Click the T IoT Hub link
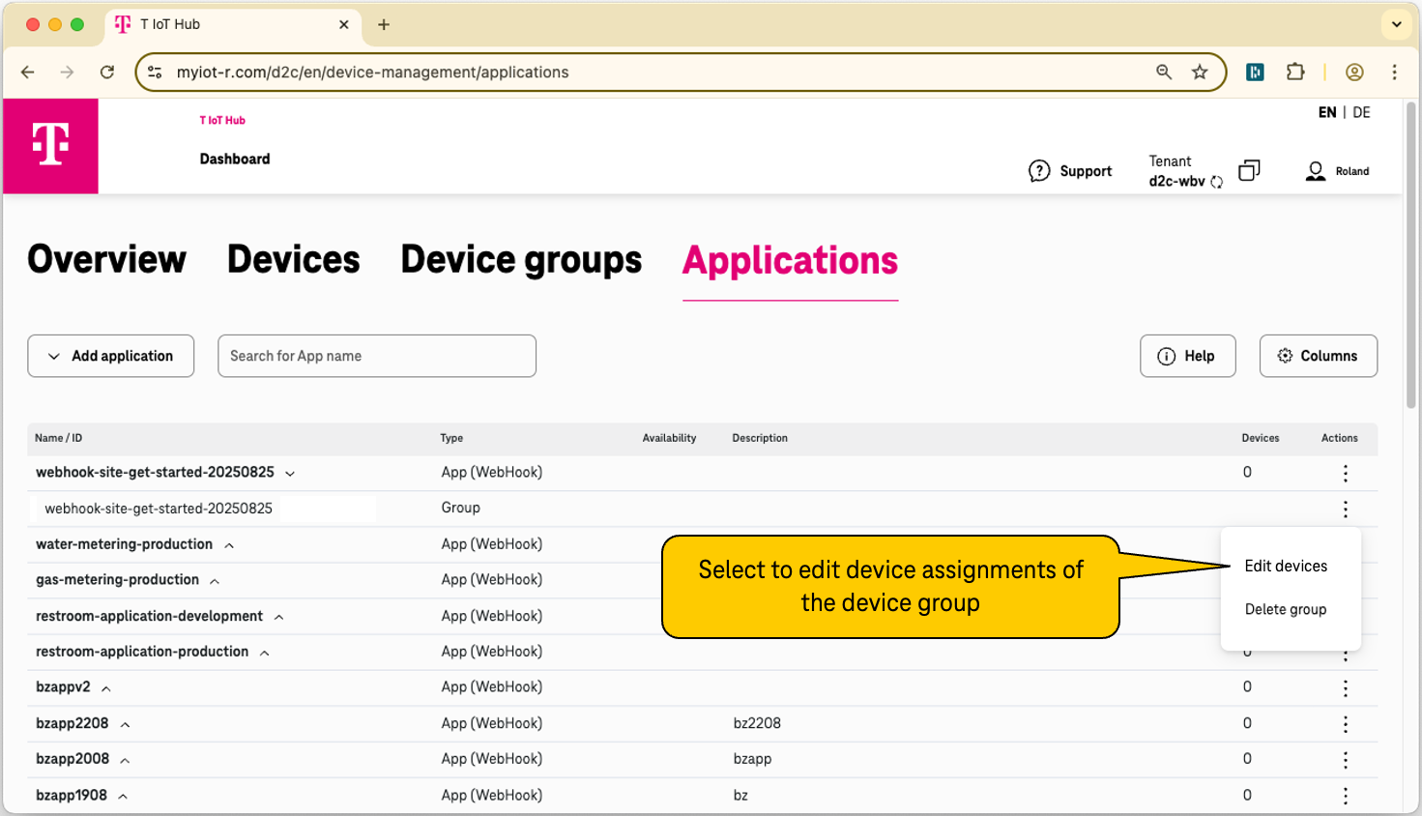This screenshot has width=1422, height=816. (x=222, y=120)
